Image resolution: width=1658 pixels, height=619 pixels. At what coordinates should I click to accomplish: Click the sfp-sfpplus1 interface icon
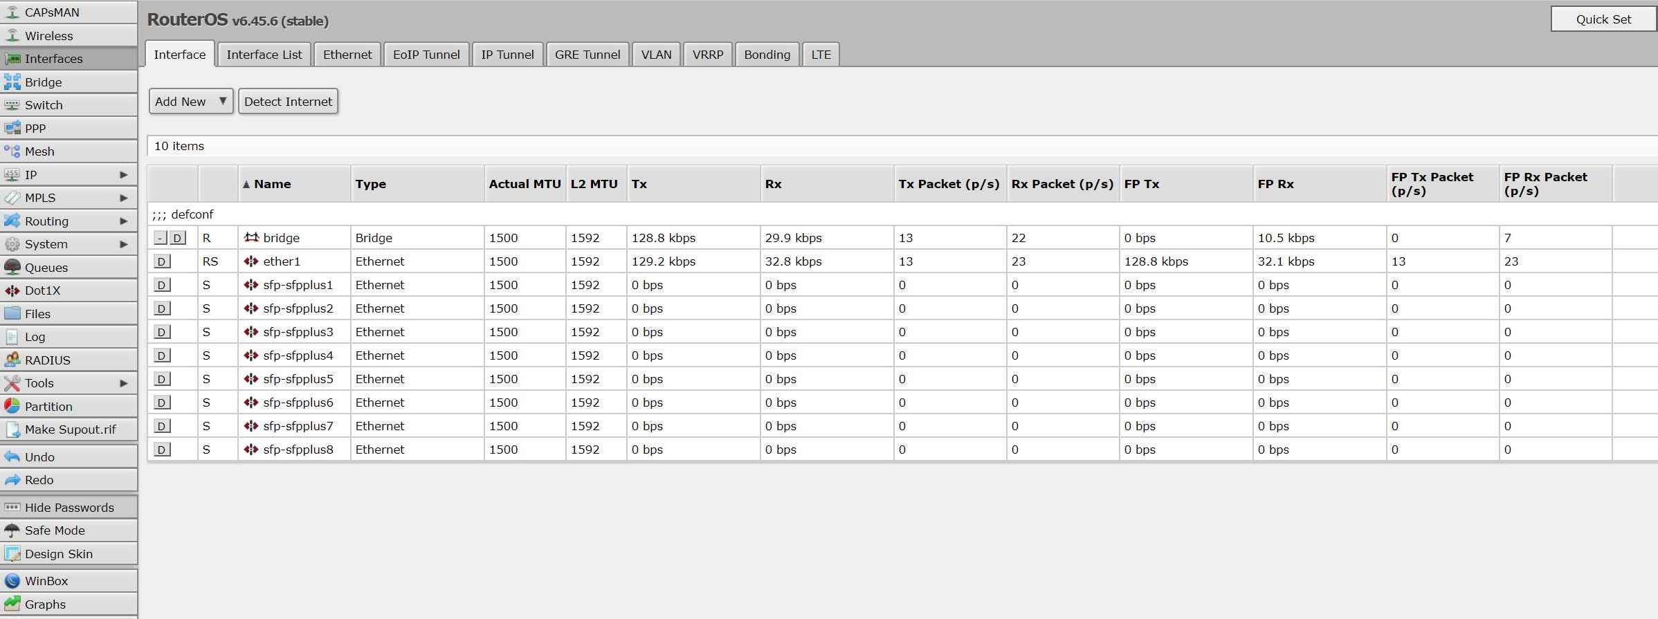(x=251, y=285)
